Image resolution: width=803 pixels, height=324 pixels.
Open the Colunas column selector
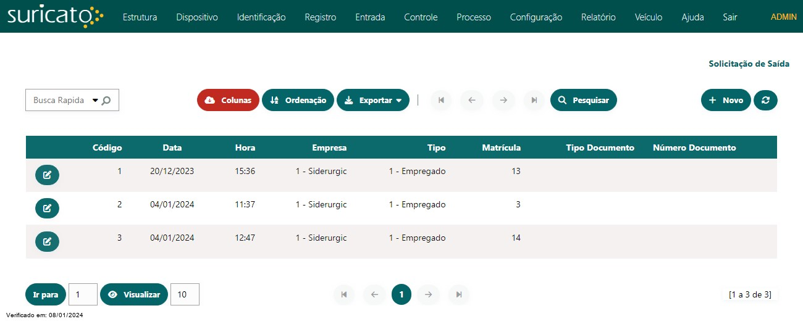point(228,100)
